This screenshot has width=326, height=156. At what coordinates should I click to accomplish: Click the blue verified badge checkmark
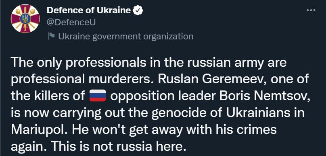coord(138,10)
